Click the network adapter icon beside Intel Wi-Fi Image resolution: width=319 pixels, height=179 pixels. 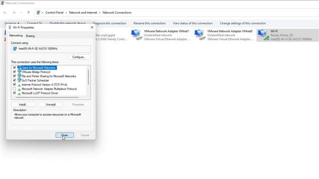(15, 49)
